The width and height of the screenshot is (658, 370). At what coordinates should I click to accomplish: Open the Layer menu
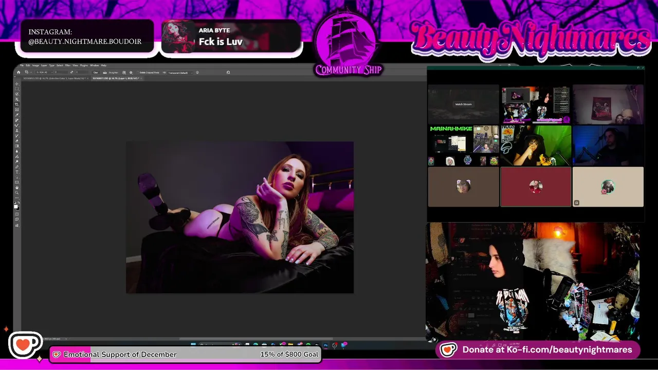coord(44,65)
